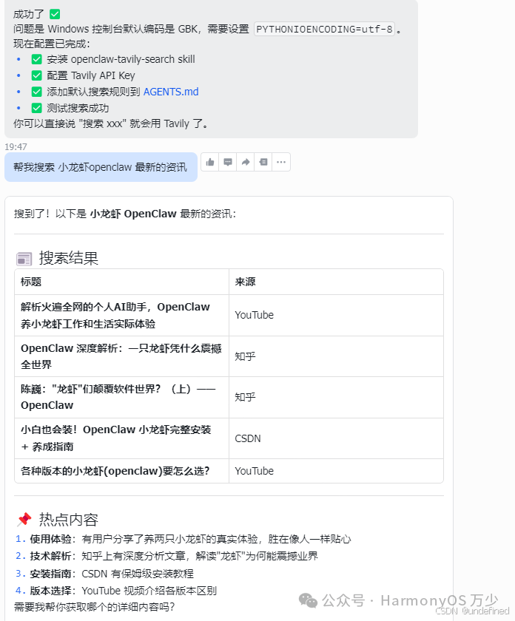Click the 热点内容 heading
The image size is (515, 621).
tap(69, 519)
